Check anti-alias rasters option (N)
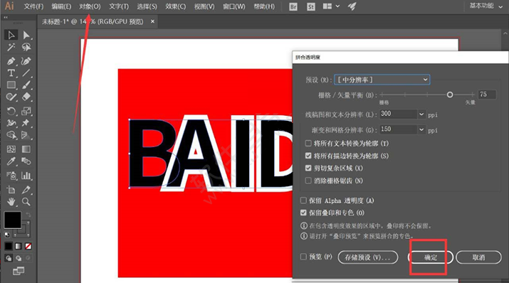Screen dimensions: 509x283 click(x=308, y=181)
